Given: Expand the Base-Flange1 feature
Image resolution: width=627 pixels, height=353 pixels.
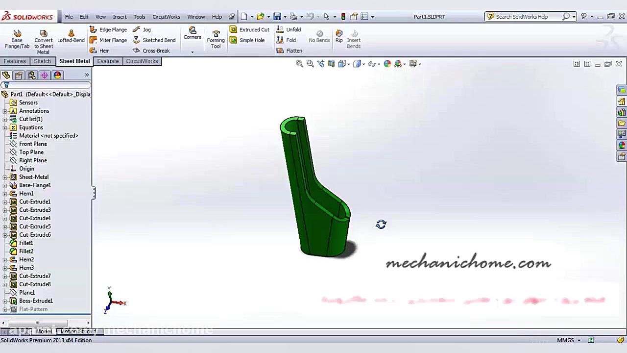Looking at the screenshot, I should 5,185.
